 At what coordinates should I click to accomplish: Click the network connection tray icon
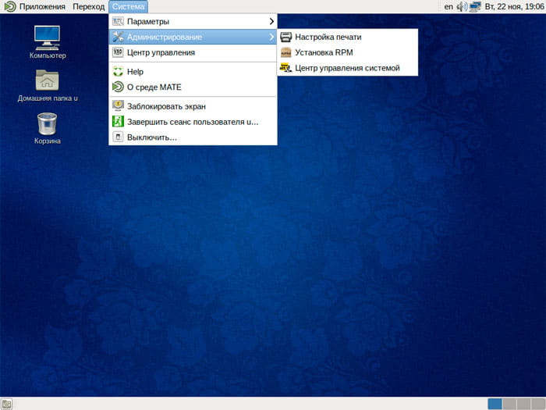tap(475, 6)
